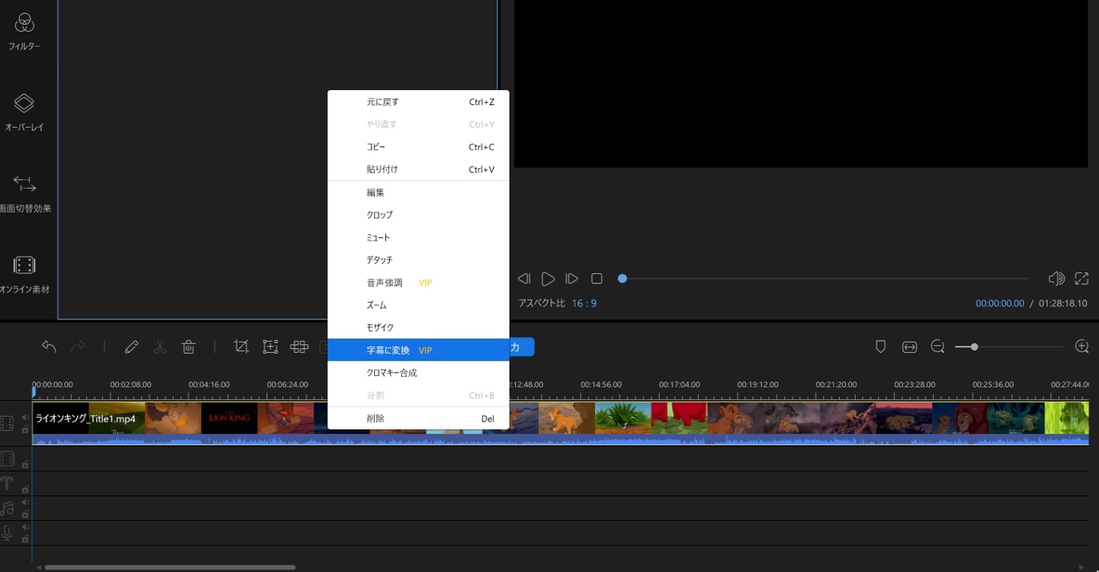This screenshot has height=572, width=1099.
Task: Zoom in the timeline with plus magnifier
Action: click(x=1081, y=347)
